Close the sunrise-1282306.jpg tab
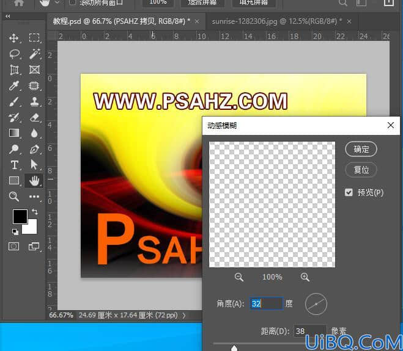 click(x=349, y=21)
